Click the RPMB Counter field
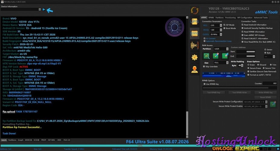Viewport: 280px width, 151px height. coord(270,83)
